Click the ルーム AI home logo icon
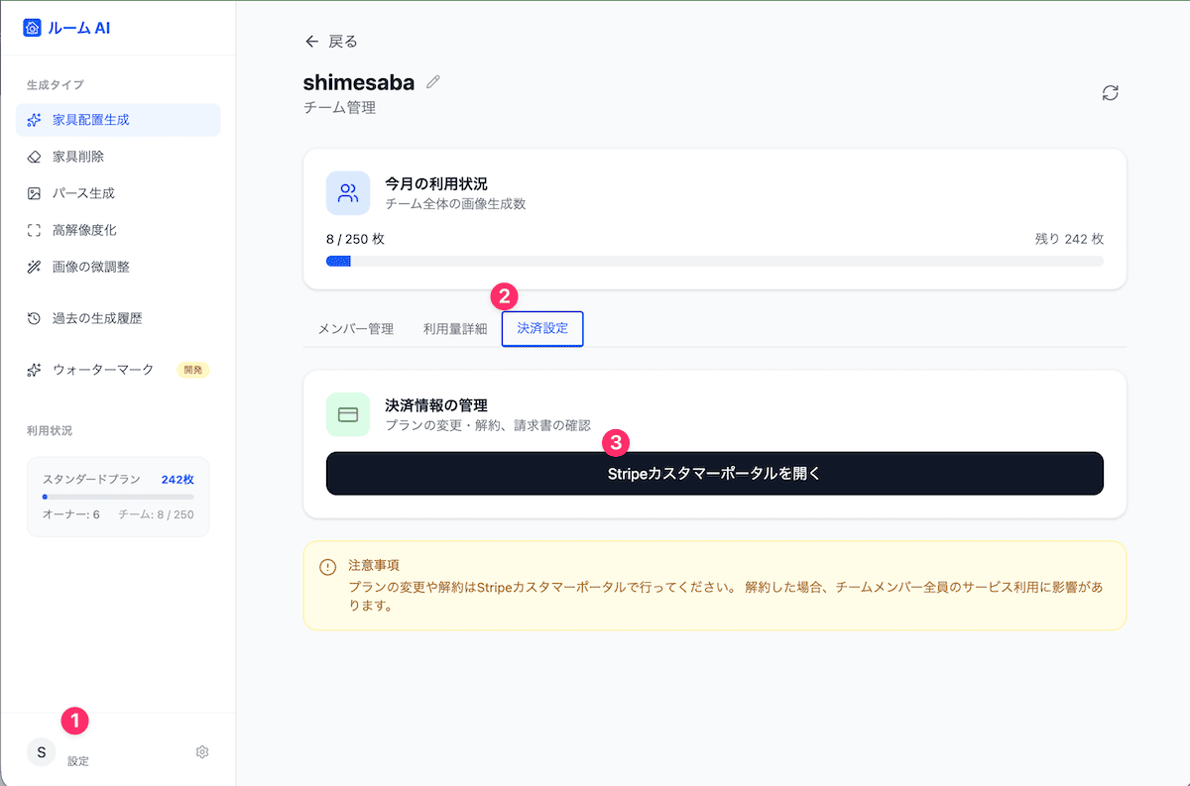1190x786 pixels. [x=32, y=28]
